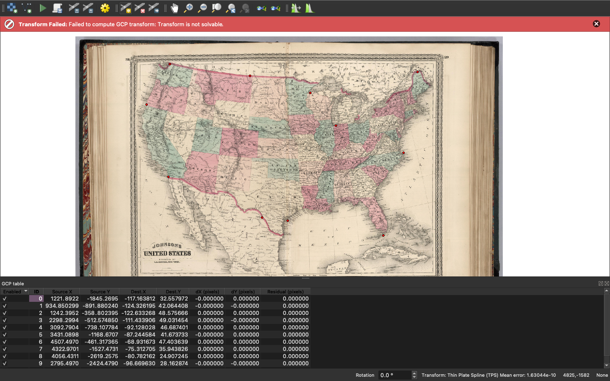Sort table by dX (pixels) header
Screen dimensions: 610x381
pos(207,292)
